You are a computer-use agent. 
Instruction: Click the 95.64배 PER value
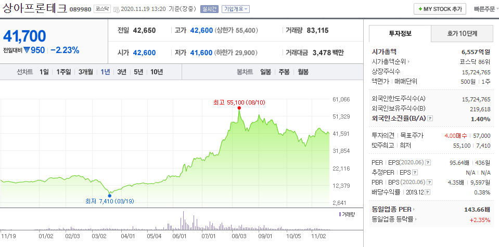[x=459, y=163]
